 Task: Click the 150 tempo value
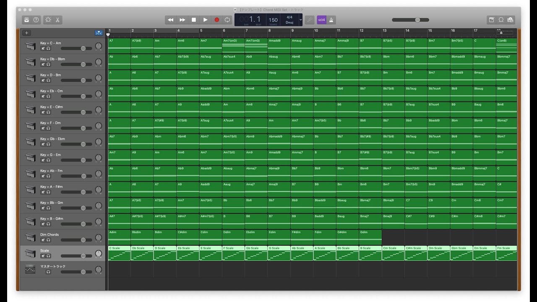click(273, 20)
